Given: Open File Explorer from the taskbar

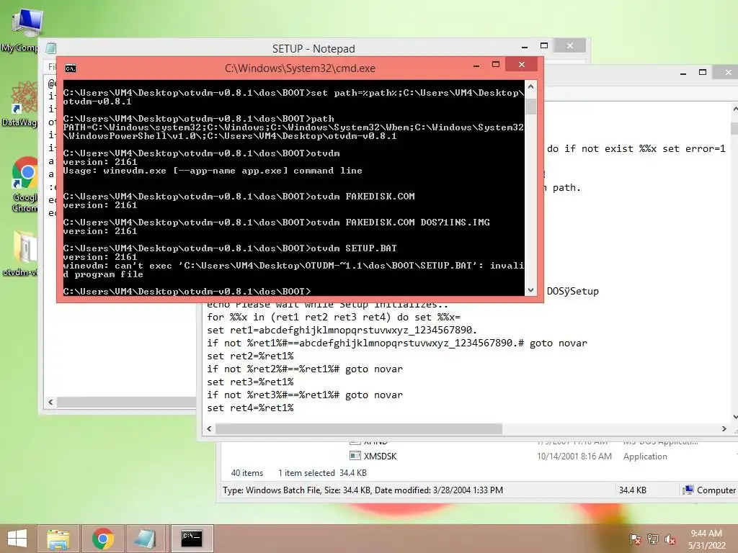Looking at the screenshot, I should tap(58, 539).
